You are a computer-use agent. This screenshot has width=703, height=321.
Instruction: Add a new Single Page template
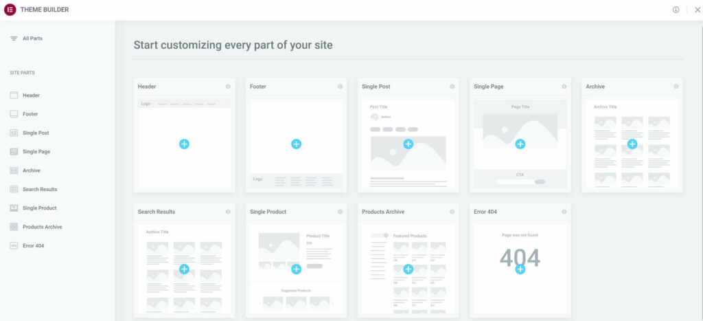click(520, 144)
